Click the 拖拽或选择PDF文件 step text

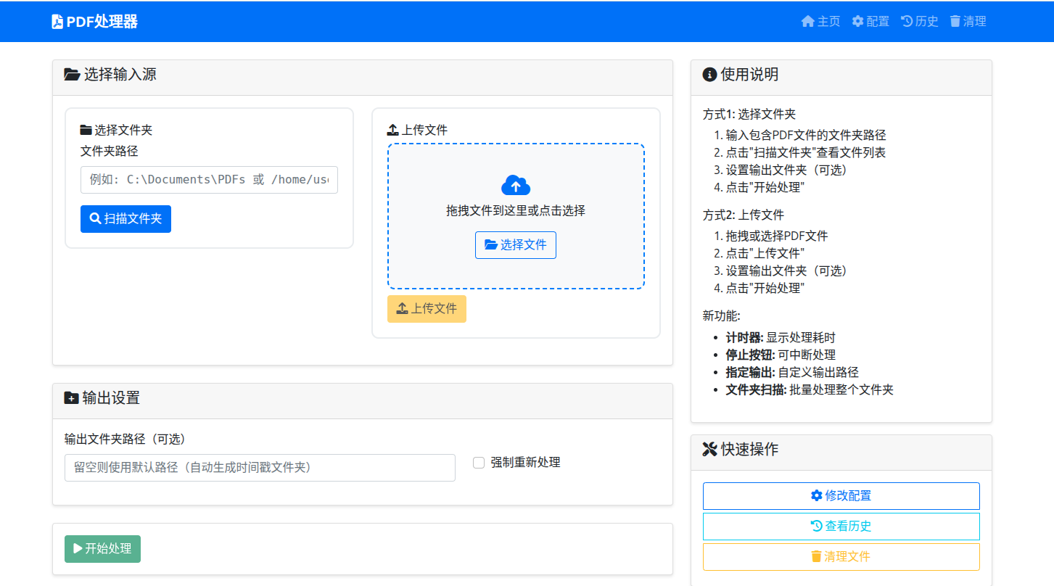tap(777, 236)
